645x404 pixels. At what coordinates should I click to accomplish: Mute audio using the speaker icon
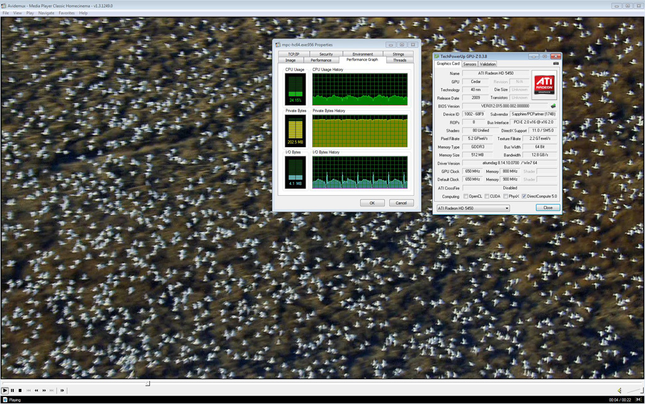[620, 391]
